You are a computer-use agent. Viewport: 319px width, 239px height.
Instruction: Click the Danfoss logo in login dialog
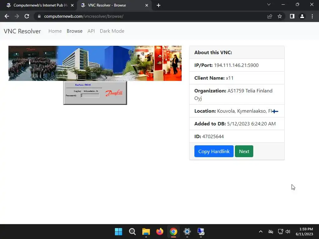(114, 93)
